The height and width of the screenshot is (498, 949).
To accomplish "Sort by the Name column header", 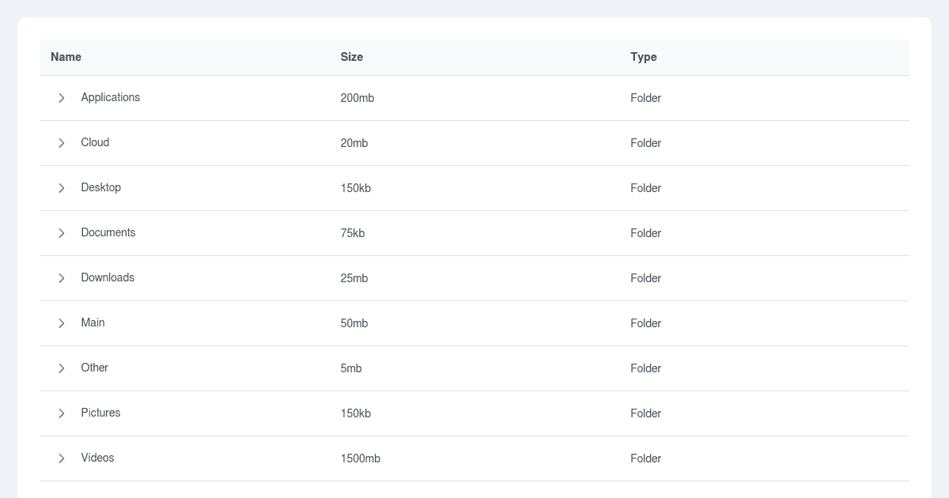I will [x=66, y=57].
